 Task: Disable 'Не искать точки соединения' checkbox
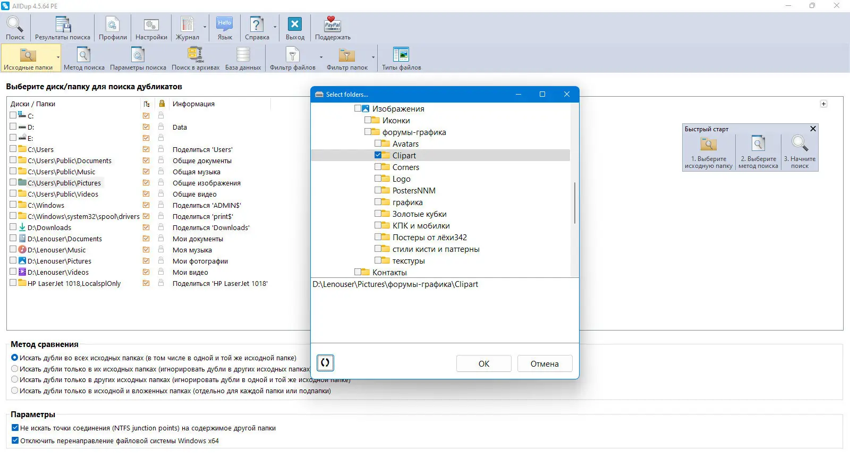15,428
